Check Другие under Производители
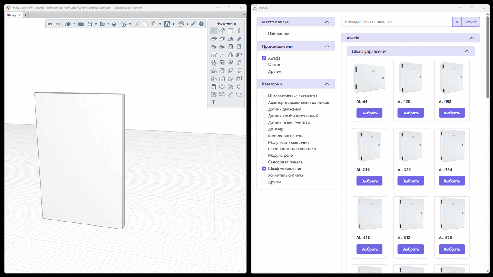493x277 pixels. [264, 71]
